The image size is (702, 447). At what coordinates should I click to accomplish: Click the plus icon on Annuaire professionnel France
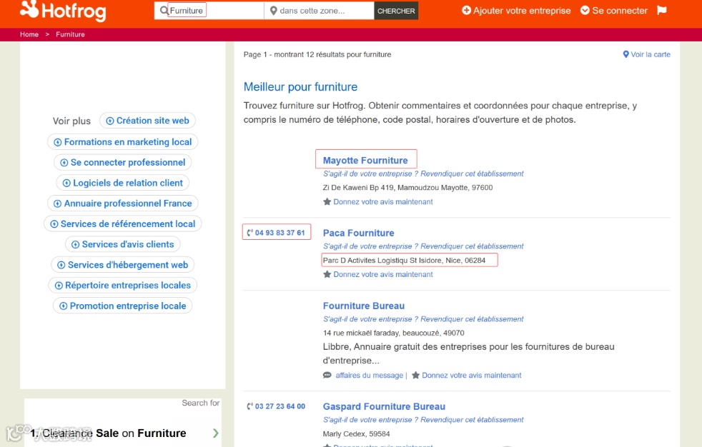[57, 204]
